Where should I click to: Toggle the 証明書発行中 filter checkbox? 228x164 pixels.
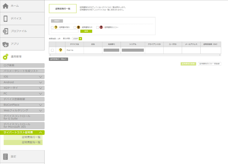click(75, 27)
